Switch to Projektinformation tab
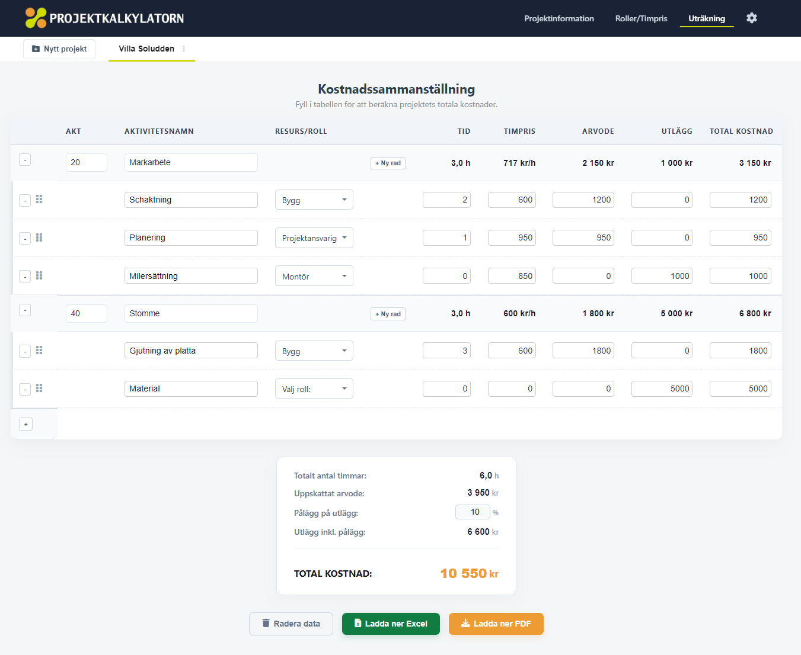Image resolution: width=801 pixels, height=655 pixels. [x=559, y=18]
